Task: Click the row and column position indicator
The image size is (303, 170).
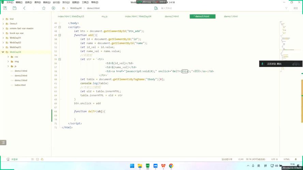Action: coord(252,159)
